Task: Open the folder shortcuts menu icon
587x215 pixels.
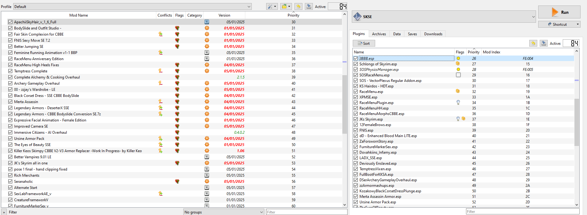Action: tap(286, 6)
